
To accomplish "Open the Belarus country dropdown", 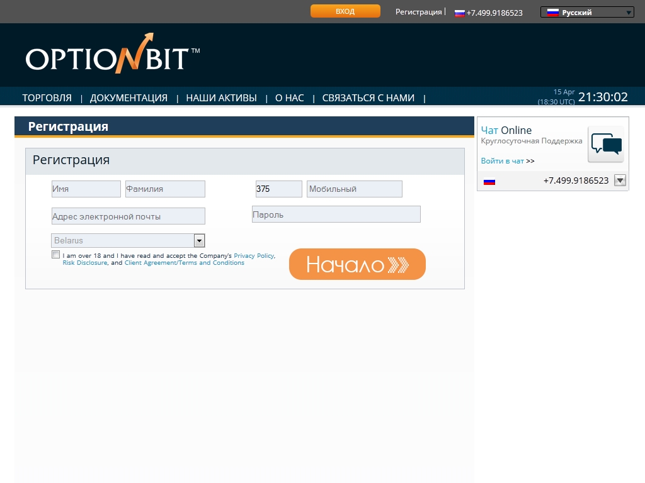I will (x=199, y=240).
